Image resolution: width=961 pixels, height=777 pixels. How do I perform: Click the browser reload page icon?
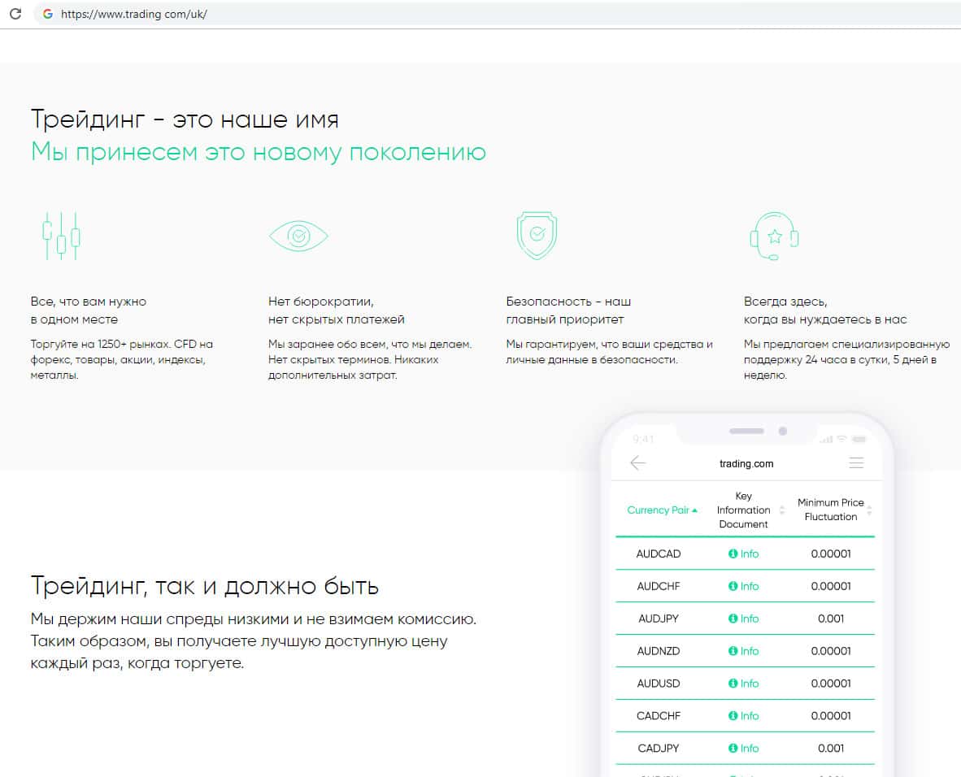(x=15, y=14)
